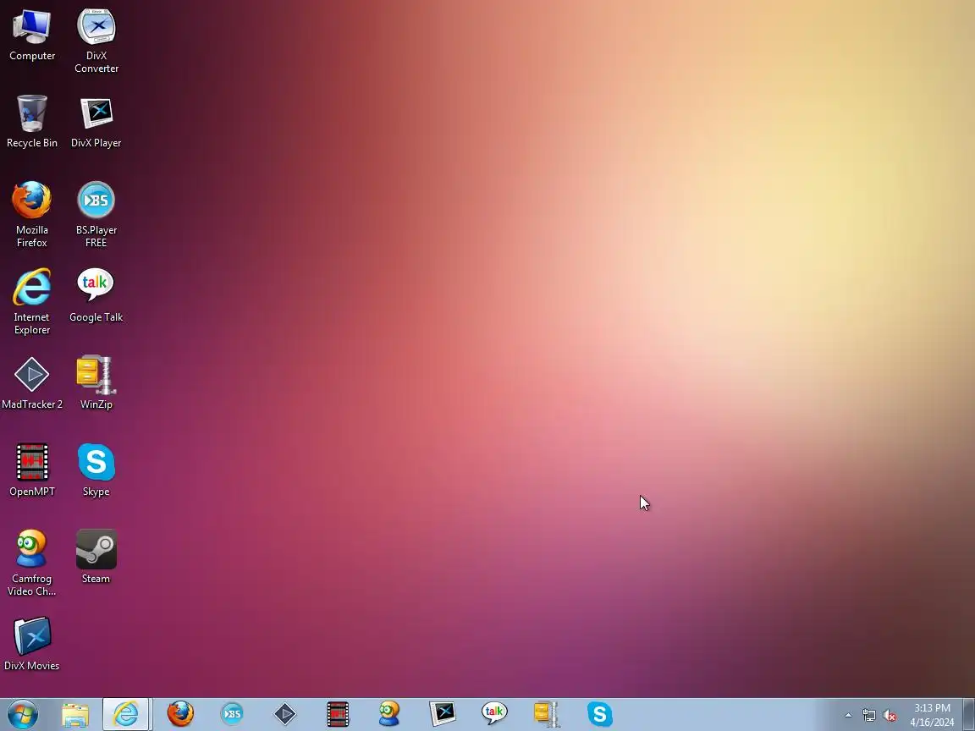This screenshot has height=731, width=975.
Task: Launch Google Talk from the taskbar
Action: (494, 714)
